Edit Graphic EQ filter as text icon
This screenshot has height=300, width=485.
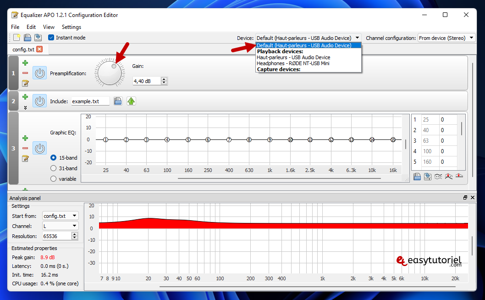tap(25, 159)
